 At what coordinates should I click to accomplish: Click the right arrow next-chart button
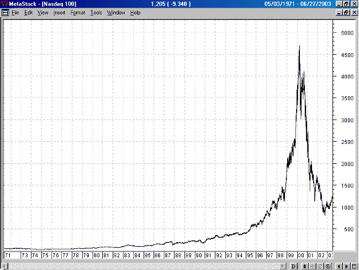point(346,266)
